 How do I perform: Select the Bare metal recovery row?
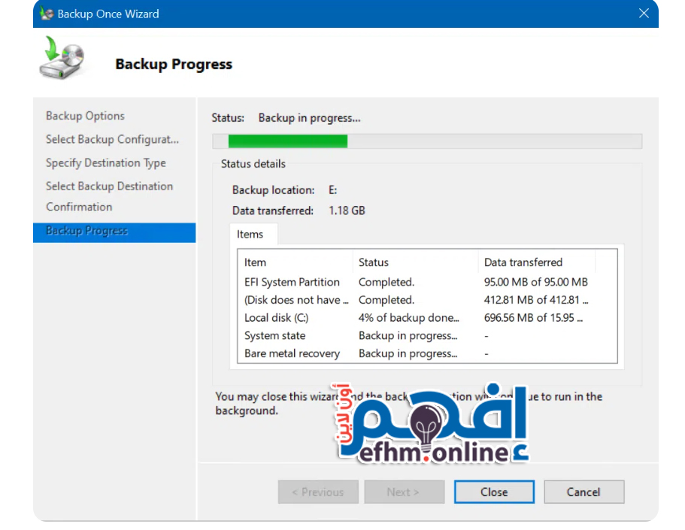[292, 353]
